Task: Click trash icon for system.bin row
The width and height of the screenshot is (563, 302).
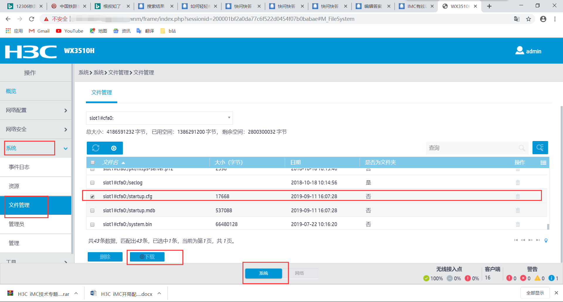Action: coord(518,224)
